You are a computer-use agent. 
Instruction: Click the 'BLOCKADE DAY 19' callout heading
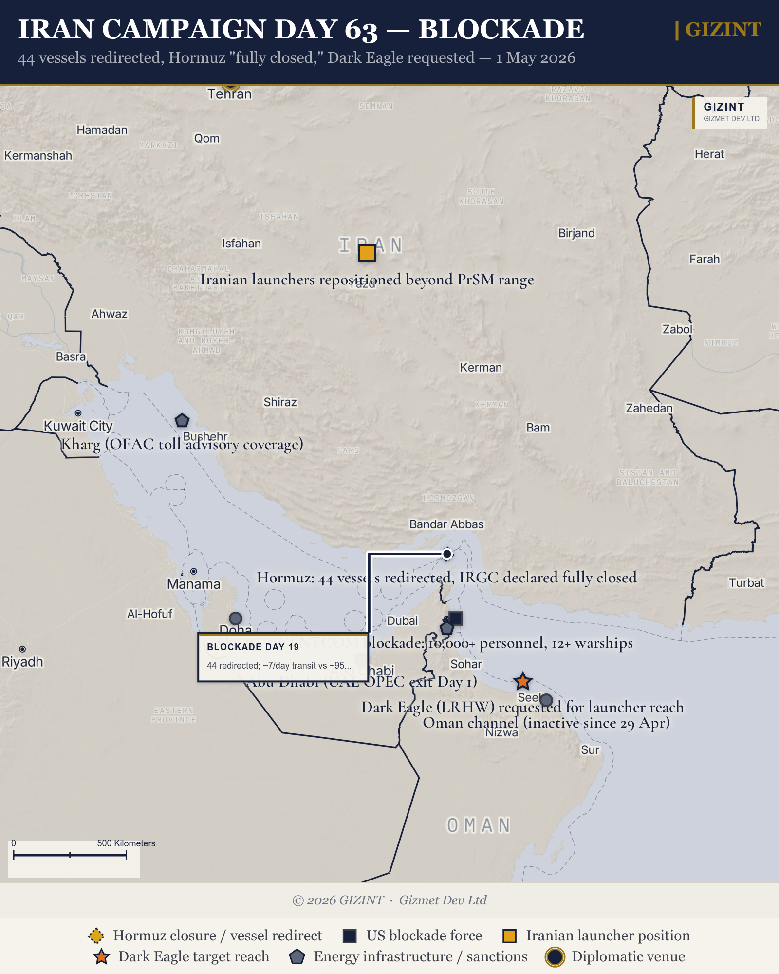(x=253, y=647)
